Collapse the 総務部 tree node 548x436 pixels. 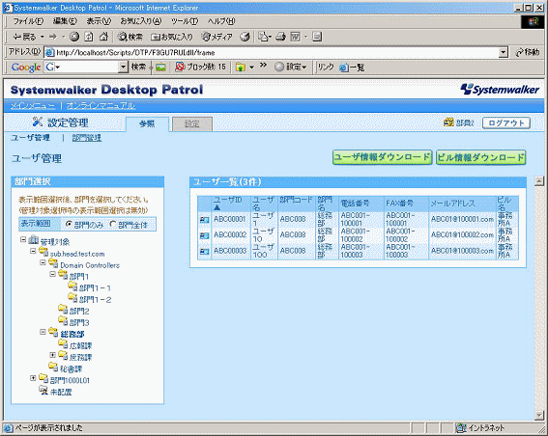tap(43, 332)
